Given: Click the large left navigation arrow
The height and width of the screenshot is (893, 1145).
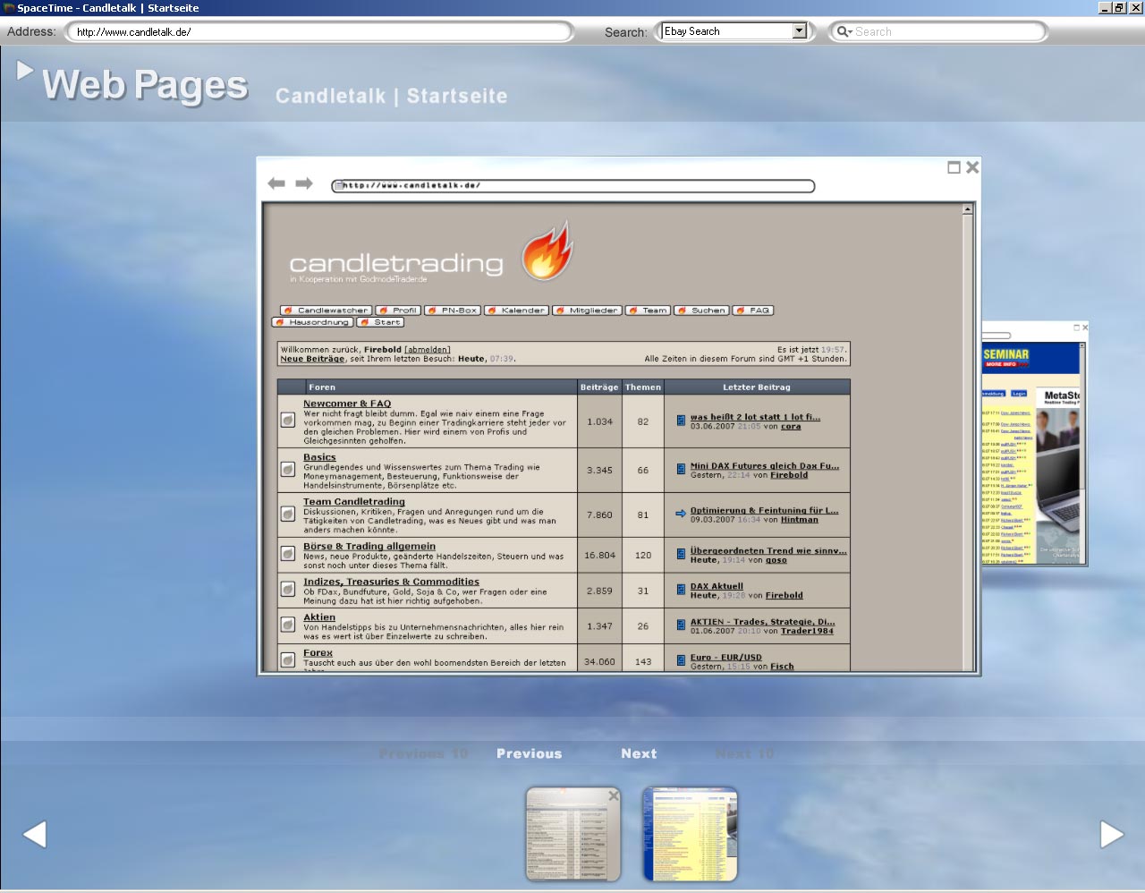Looking at the screenshot, I should [x=35, y=834].
